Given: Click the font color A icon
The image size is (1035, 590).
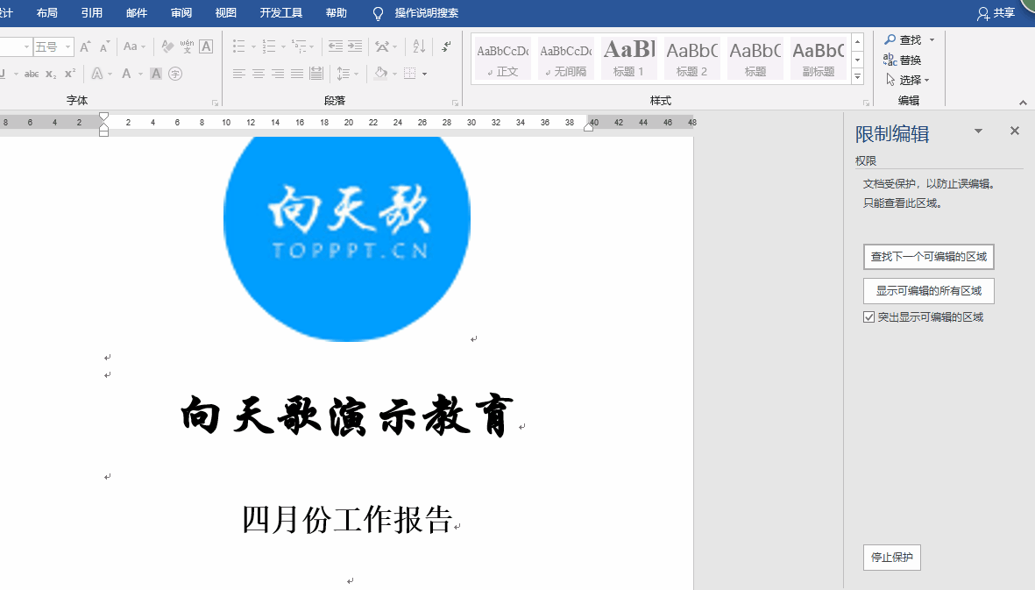Looking at the screenshot, I should coord(126,74).
